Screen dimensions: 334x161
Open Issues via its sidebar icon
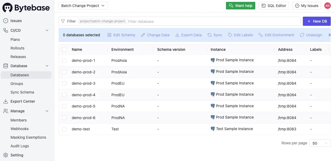click(x=5, y=21)
